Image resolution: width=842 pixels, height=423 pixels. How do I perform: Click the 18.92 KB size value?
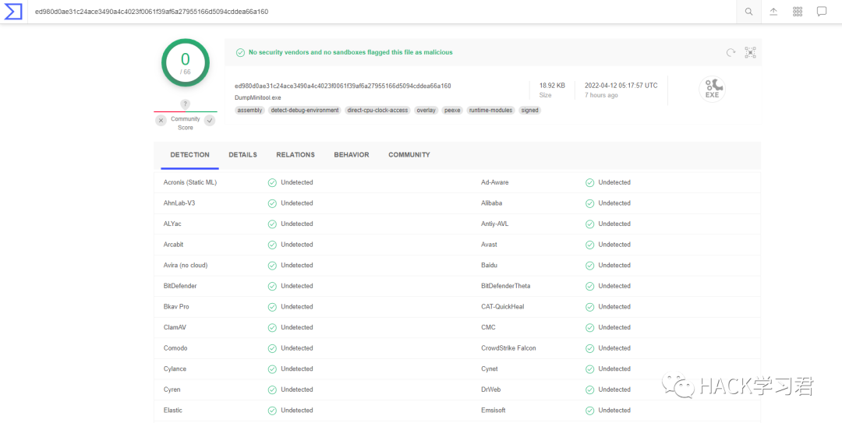coord(552,86)
